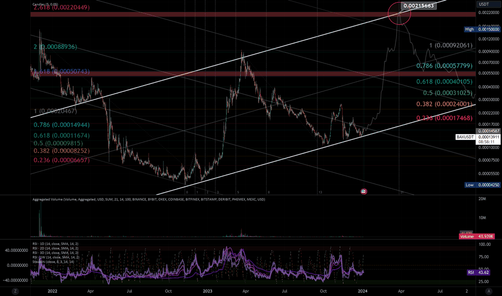Click the 2022 label on the time axis
502x296 pixels.
tap(52, 291)
